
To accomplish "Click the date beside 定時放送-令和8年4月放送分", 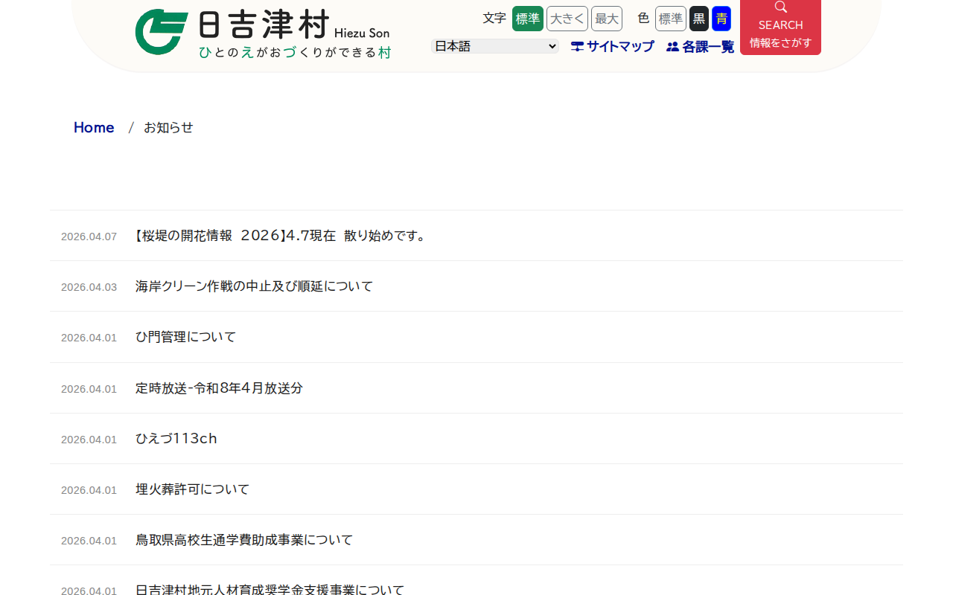I will (89, 389).
